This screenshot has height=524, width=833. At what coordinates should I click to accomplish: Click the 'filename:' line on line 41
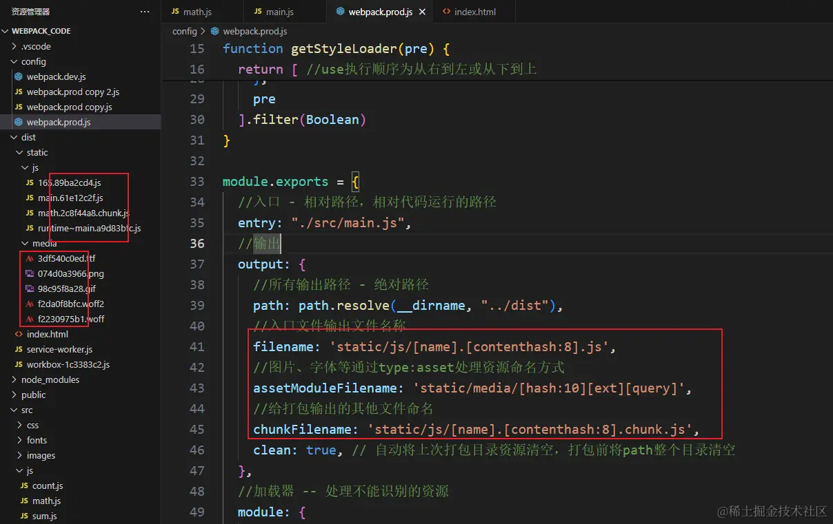(x=434, y=346)
